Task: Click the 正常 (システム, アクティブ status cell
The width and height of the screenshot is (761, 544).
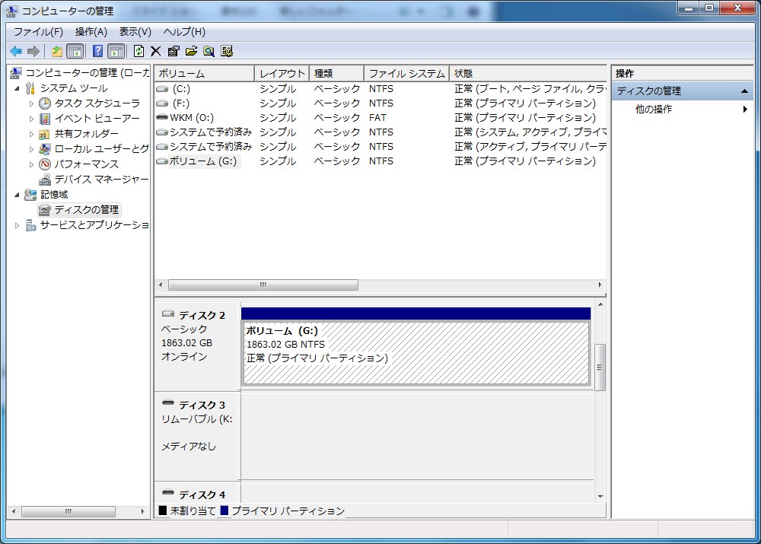Action: pyautogui.click(x=530, y=132)
